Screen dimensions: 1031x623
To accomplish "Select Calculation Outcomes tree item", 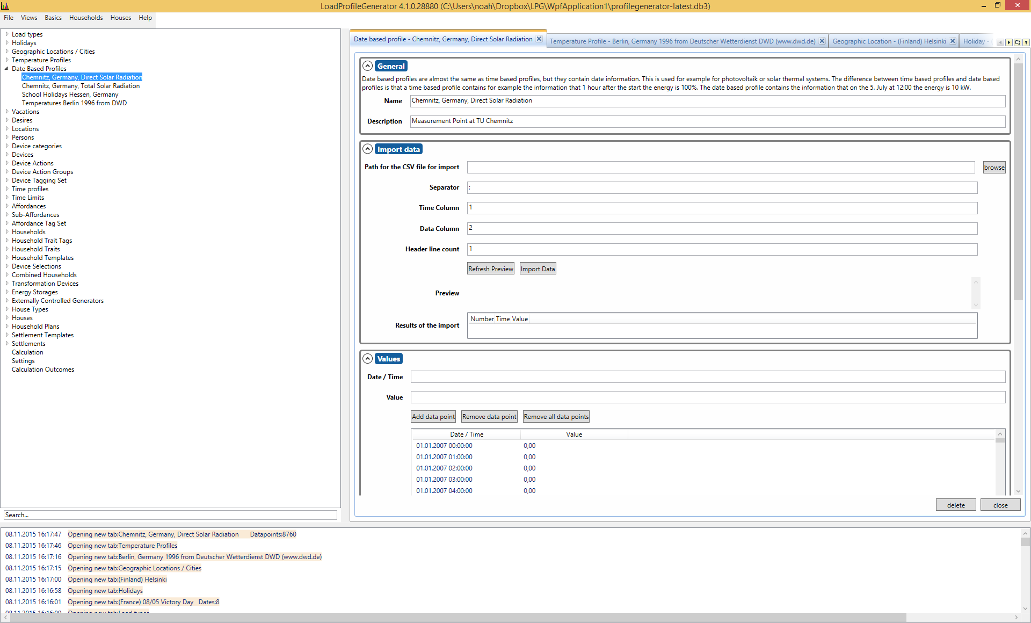I will pos(43,370).
